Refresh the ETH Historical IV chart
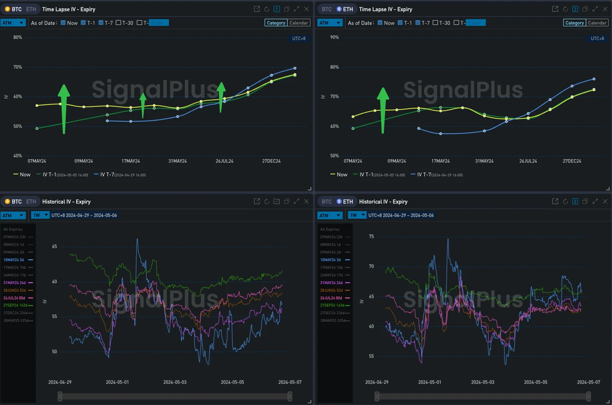The width and height of the screenshot is (612, 405). (565, 202)
